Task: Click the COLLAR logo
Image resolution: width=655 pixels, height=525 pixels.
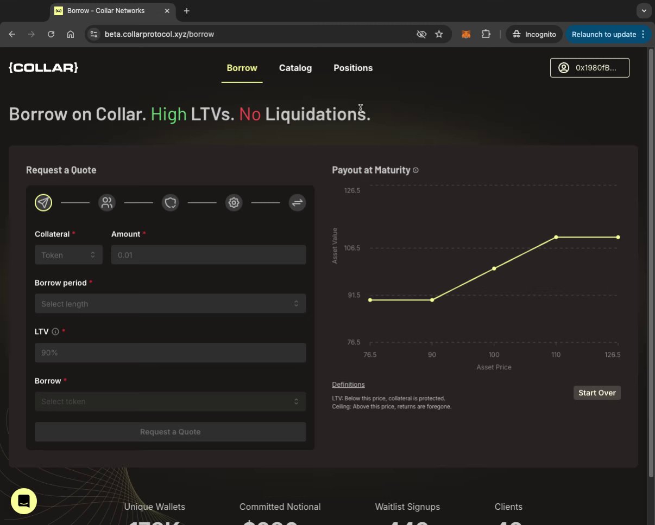Action: [x=43, y=68]
